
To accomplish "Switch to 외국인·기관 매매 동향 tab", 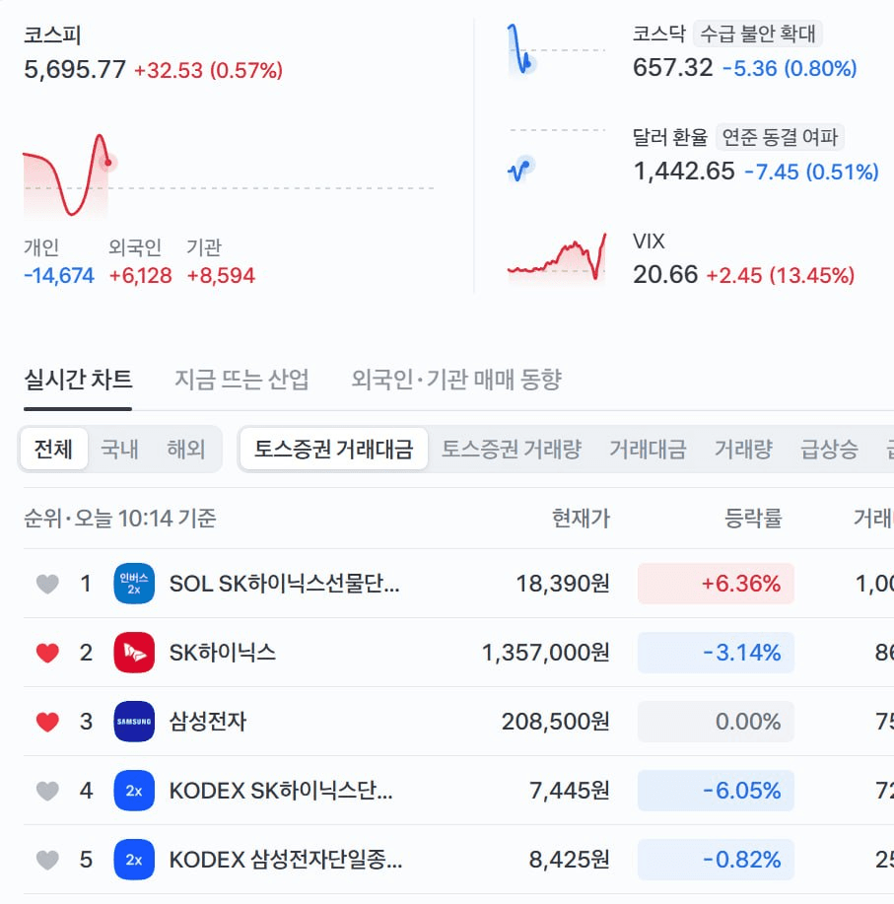I will (456, 380).
